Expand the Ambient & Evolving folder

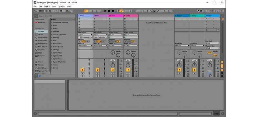point(52,22)
